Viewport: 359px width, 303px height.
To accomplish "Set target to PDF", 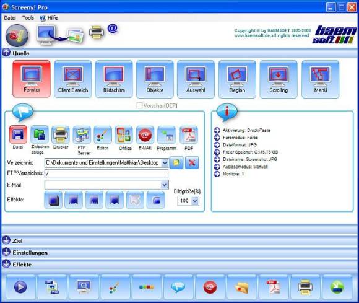I will [189, 134].
